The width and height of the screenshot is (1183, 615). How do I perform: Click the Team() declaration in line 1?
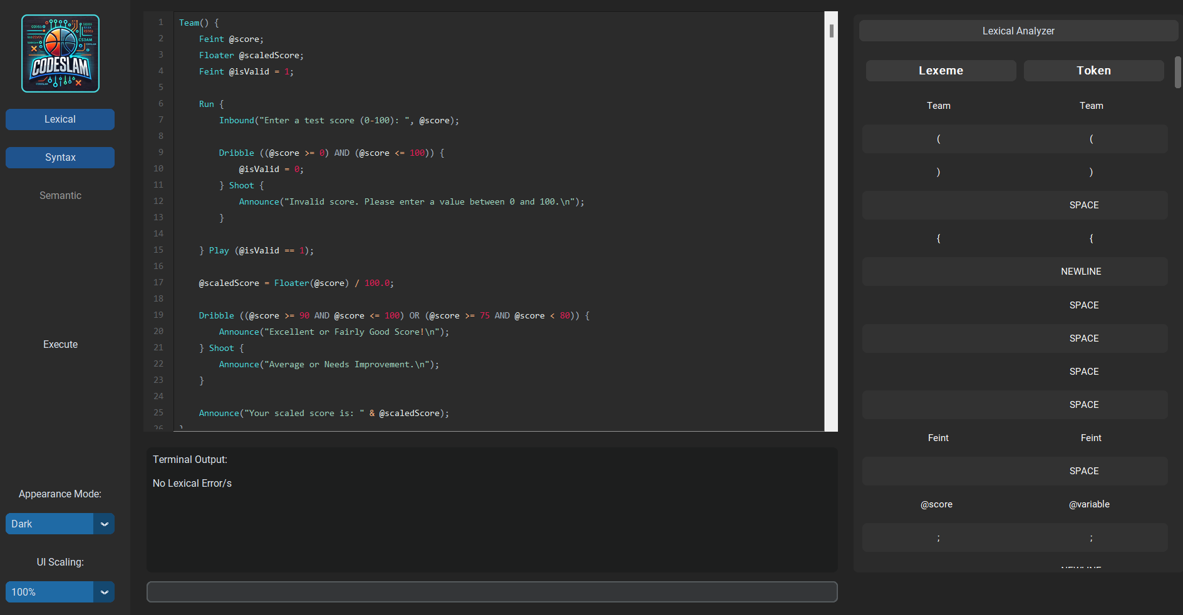199,23
